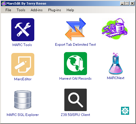The image size is (136, 124).
Task: Open the Tools menu
Action: point(21,10)
